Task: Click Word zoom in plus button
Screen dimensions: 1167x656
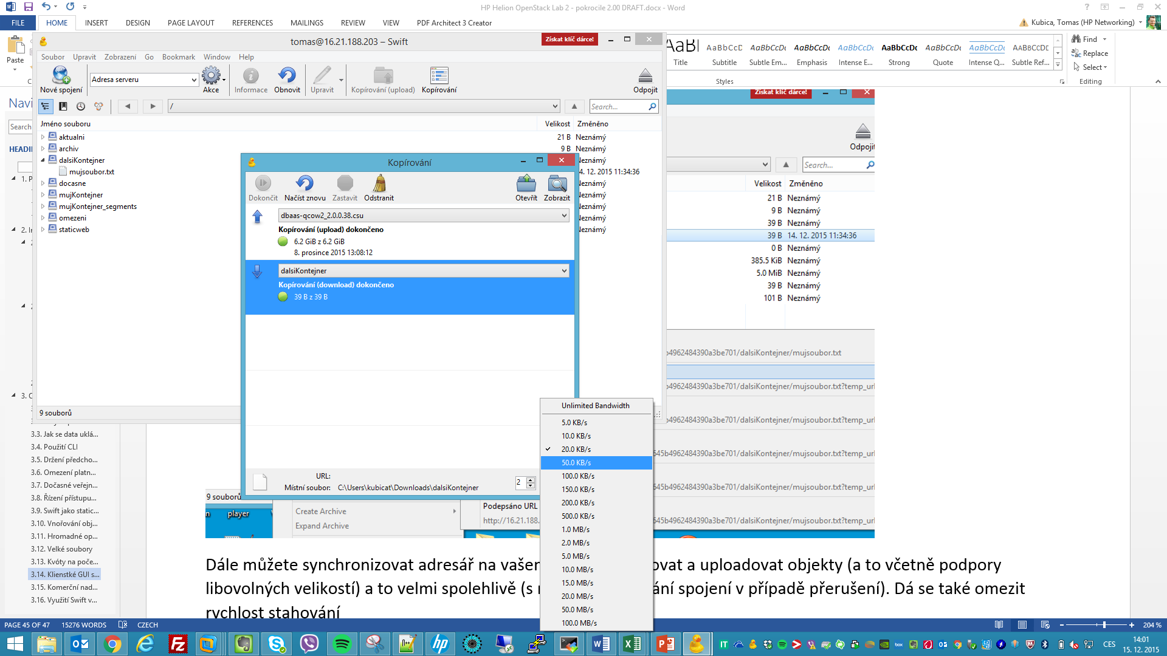Action: 1132,625
